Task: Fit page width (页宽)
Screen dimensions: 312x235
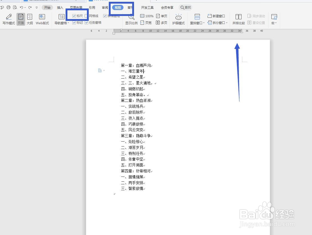Action: point(146,23)
